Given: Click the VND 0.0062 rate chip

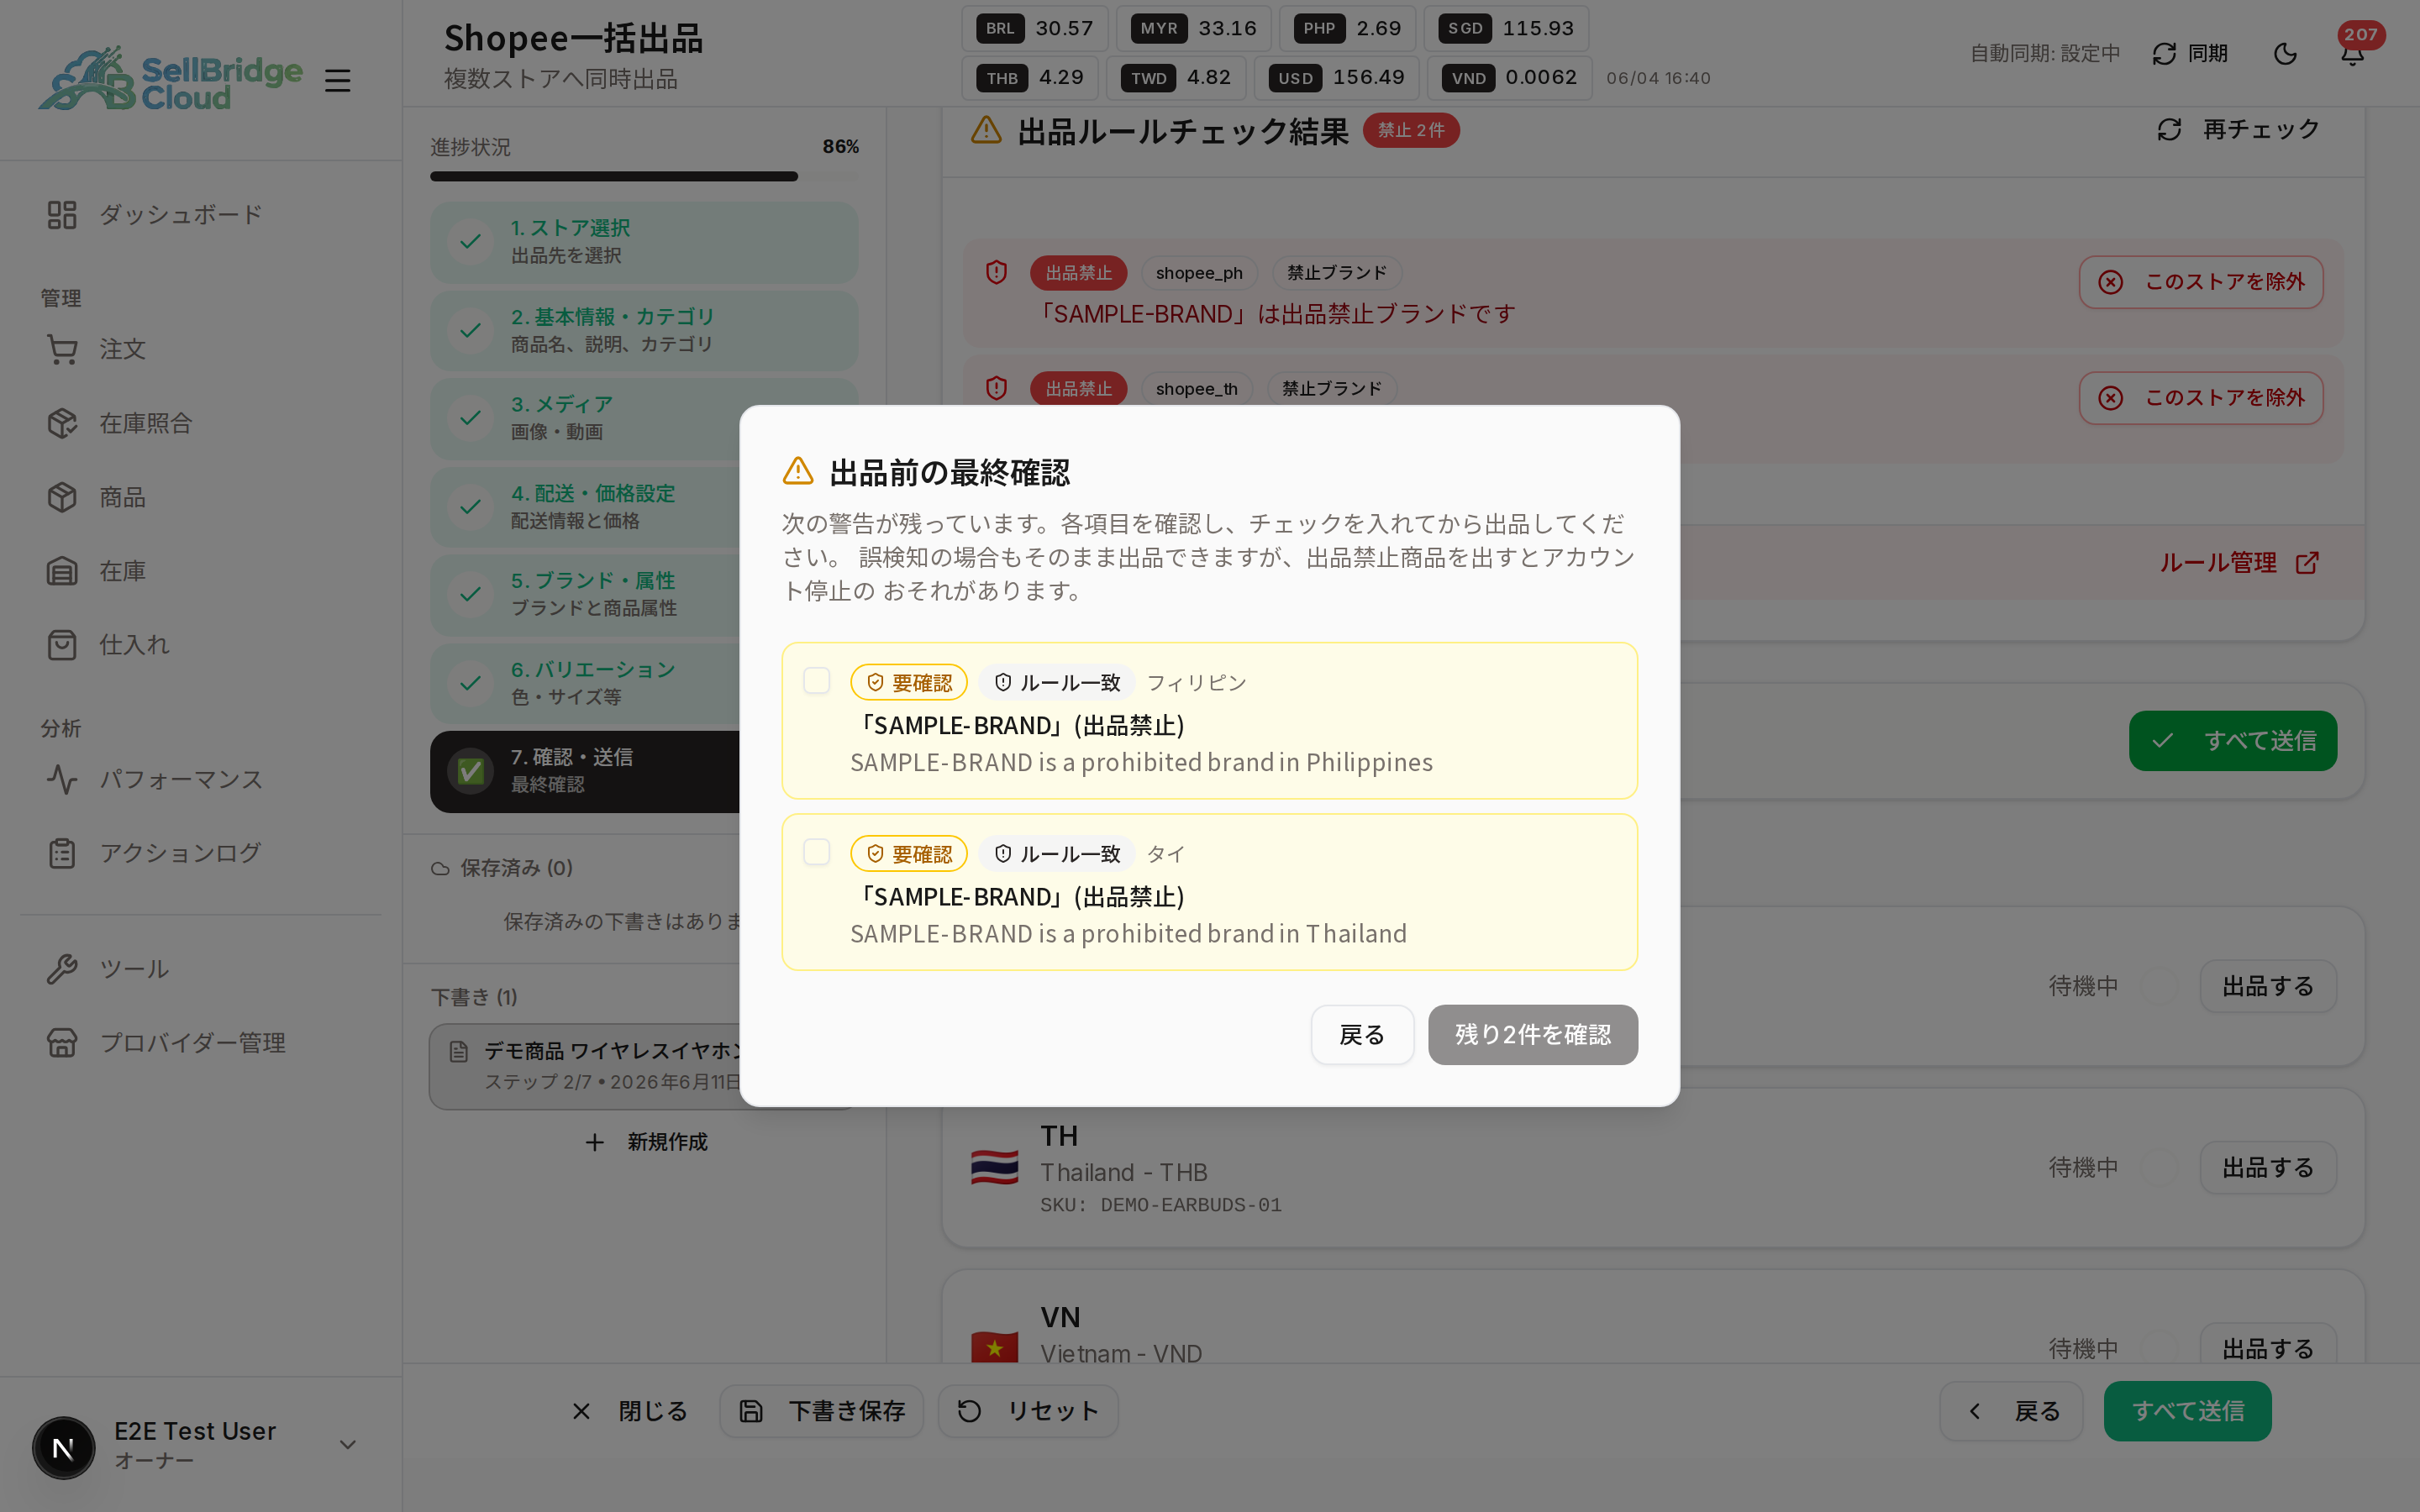Looking at the screenshot, I should (x=1510, y=78).
